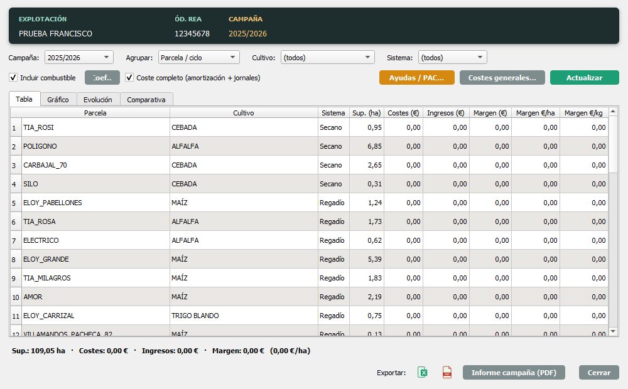Image resolution: width=628 pixels, height=389 pixels.
Task: Switch to Evolución tab
Action: pyautogui.click(x=98, y=100)
